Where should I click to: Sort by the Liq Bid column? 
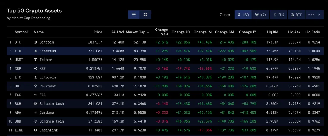click(272, 32)
